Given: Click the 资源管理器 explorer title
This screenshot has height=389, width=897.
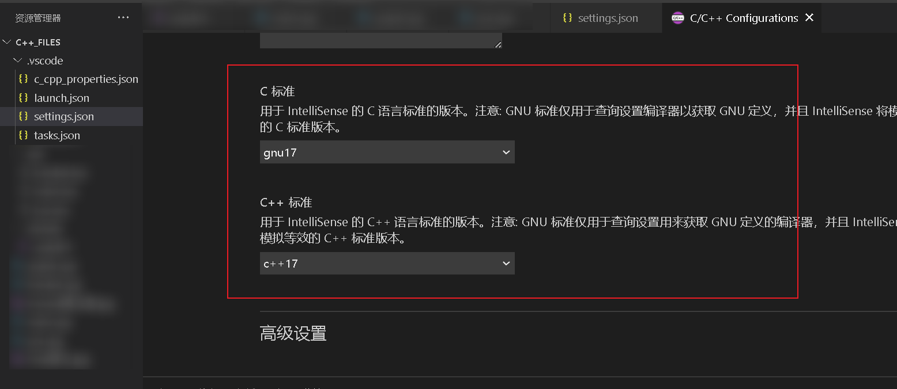Looking at the screenshot, I should point(38,18).
